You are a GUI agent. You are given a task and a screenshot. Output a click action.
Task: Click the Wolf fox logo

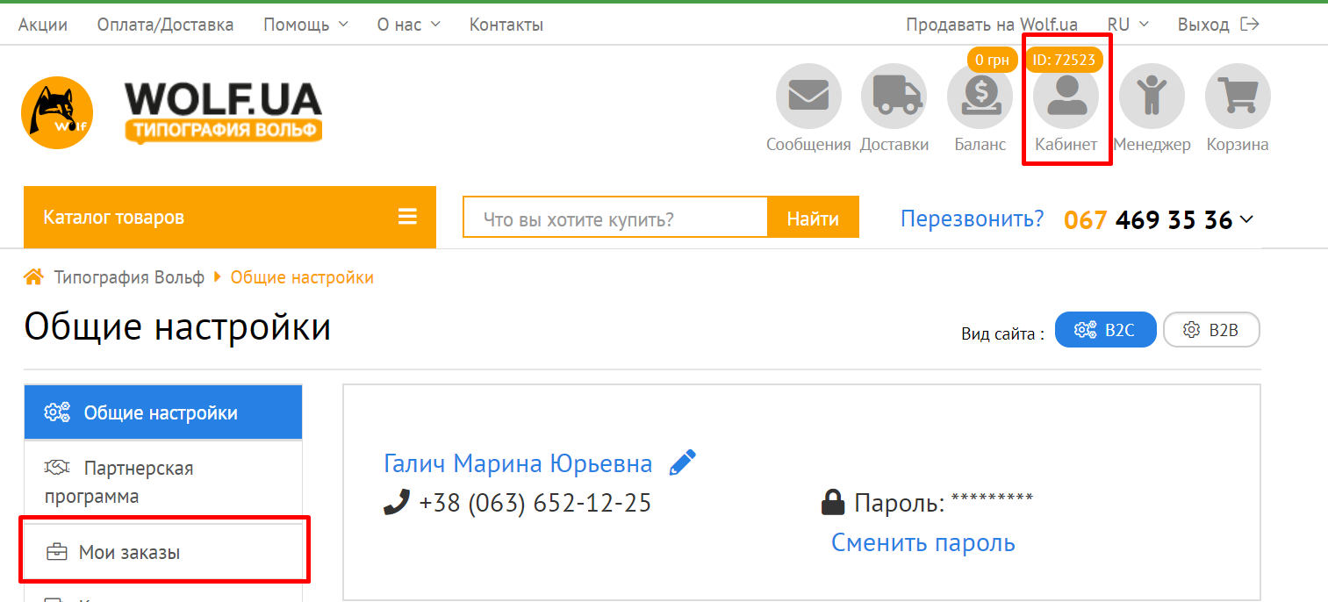[57, 112]
